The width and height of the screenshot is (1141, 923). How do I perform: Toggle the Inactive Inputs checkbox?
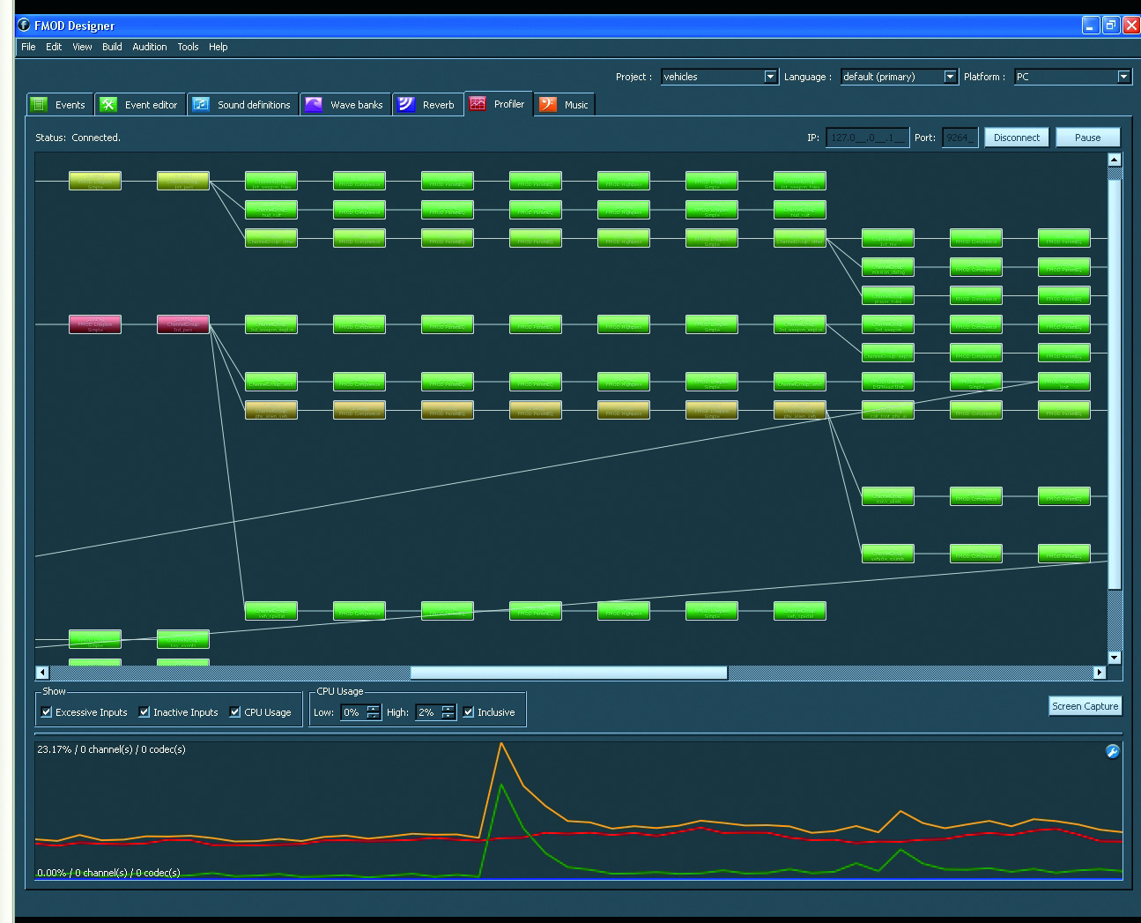pos(144,712)
